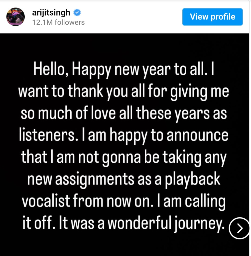
Task: Click the 'not gonna be taking any' line
Action: (124, 157)
